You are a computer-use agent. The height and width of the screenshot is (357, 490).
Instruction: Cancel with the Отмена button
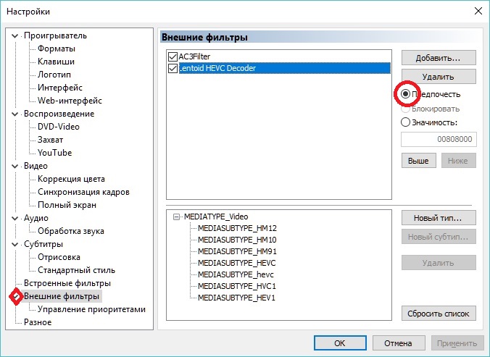click(x=399, y=343)
